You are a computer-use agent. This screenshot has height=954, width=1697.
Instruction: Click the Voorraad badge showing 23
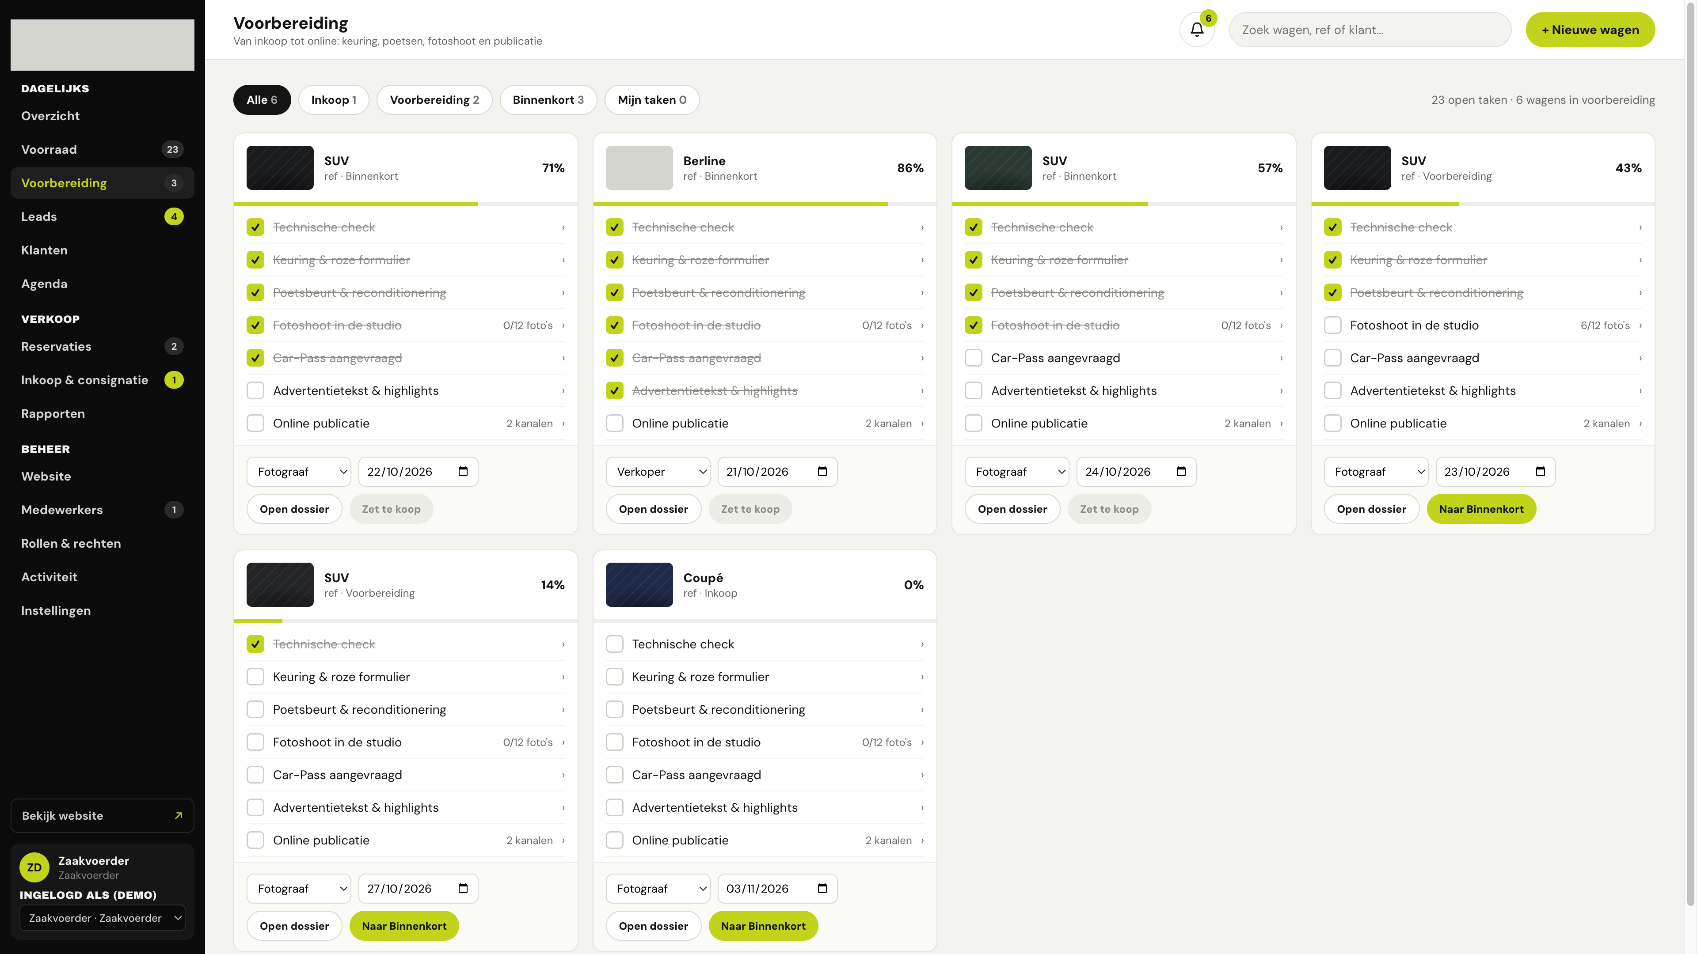(173, 149)
